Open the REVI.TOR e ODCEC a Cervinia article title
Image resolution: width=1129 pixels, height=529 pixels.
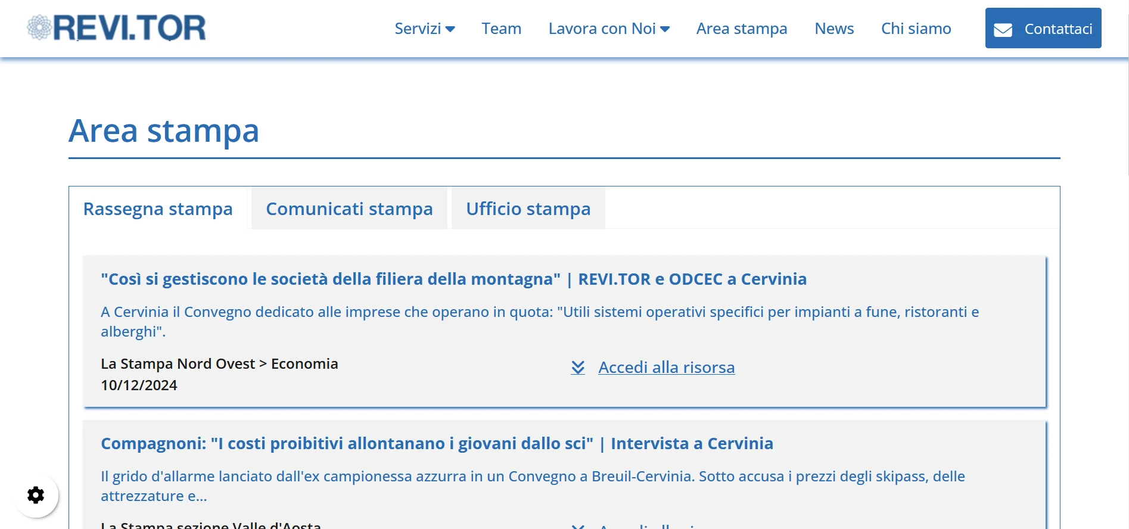(x=453, y=279)
